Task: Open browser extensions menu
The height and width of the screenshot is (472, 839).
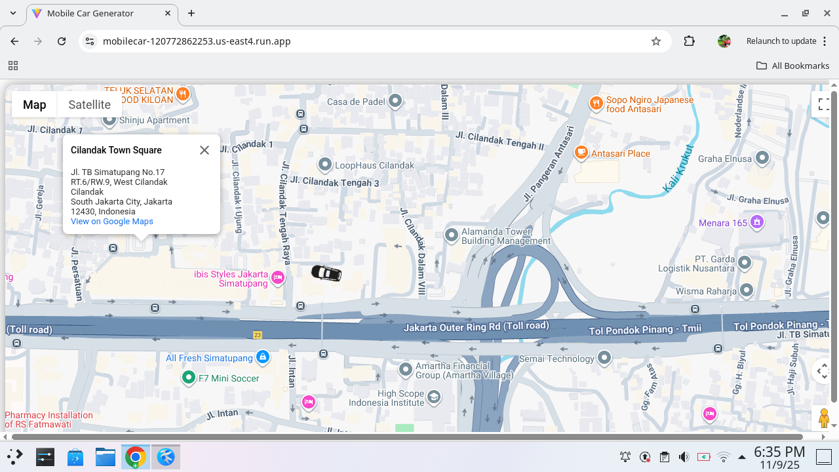Action: 689,41
